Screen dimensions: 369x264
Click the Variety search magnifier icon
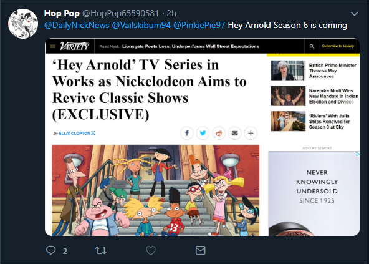[x=312, y=46]
